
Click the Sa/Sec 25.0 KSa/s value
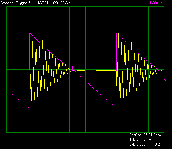pos(152,135)
